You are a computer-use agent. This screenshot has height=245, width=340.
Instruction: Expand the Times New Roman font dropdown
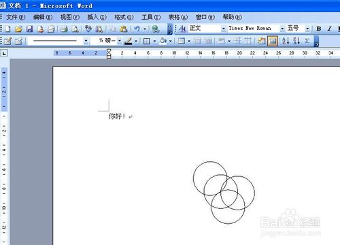[282, 29]
